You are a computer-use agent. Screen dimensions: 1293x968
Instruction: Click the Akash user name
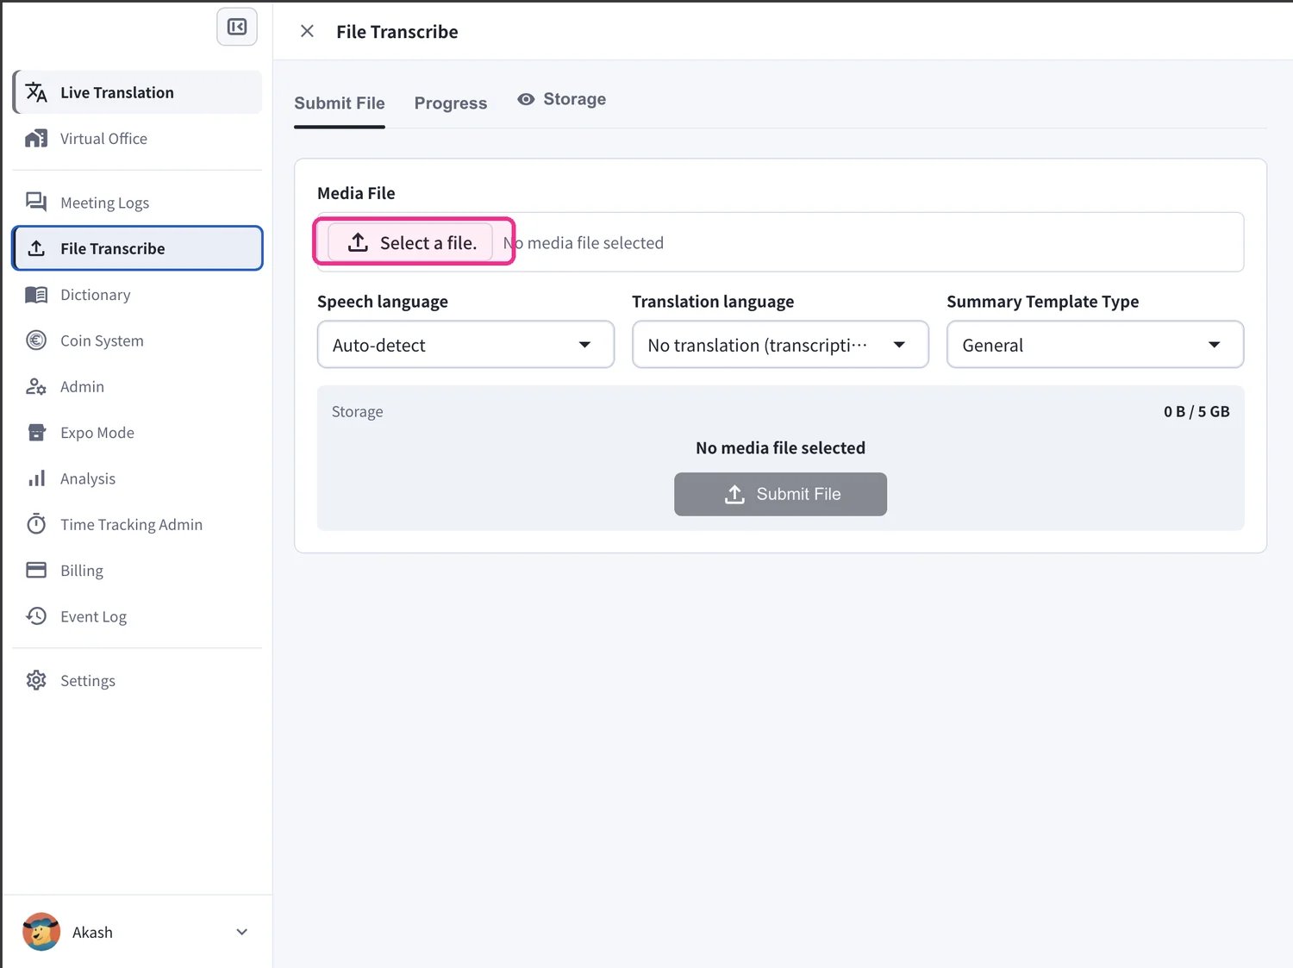pos(92,933)
